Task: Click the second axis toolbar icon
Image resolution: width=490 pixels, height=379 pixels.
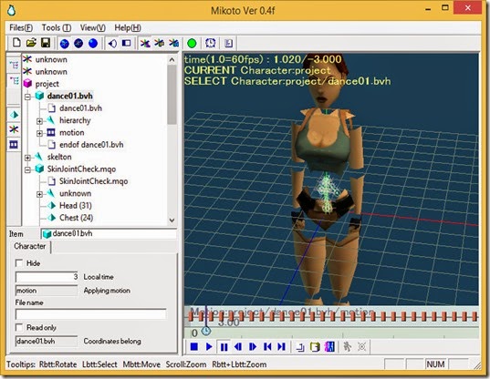Action: click(160, 43)
